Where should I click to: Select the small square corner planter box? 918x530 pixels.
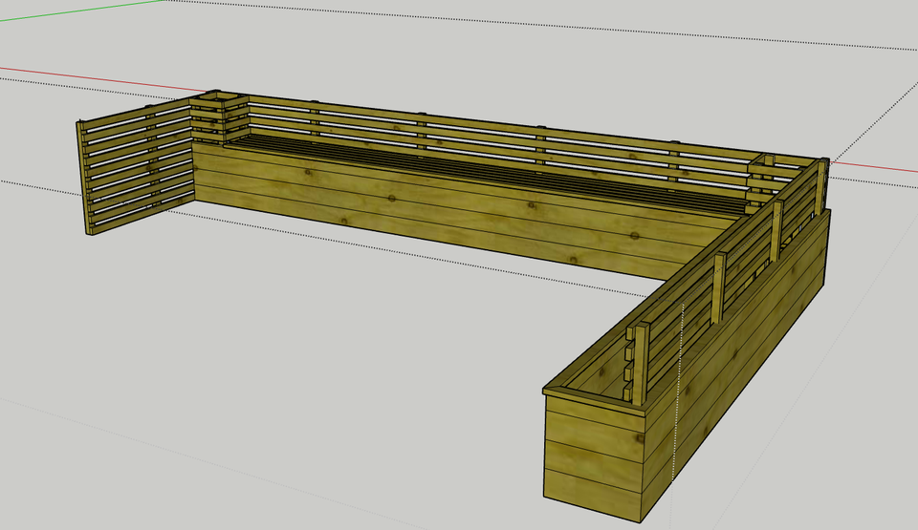[x=219, y=118]
